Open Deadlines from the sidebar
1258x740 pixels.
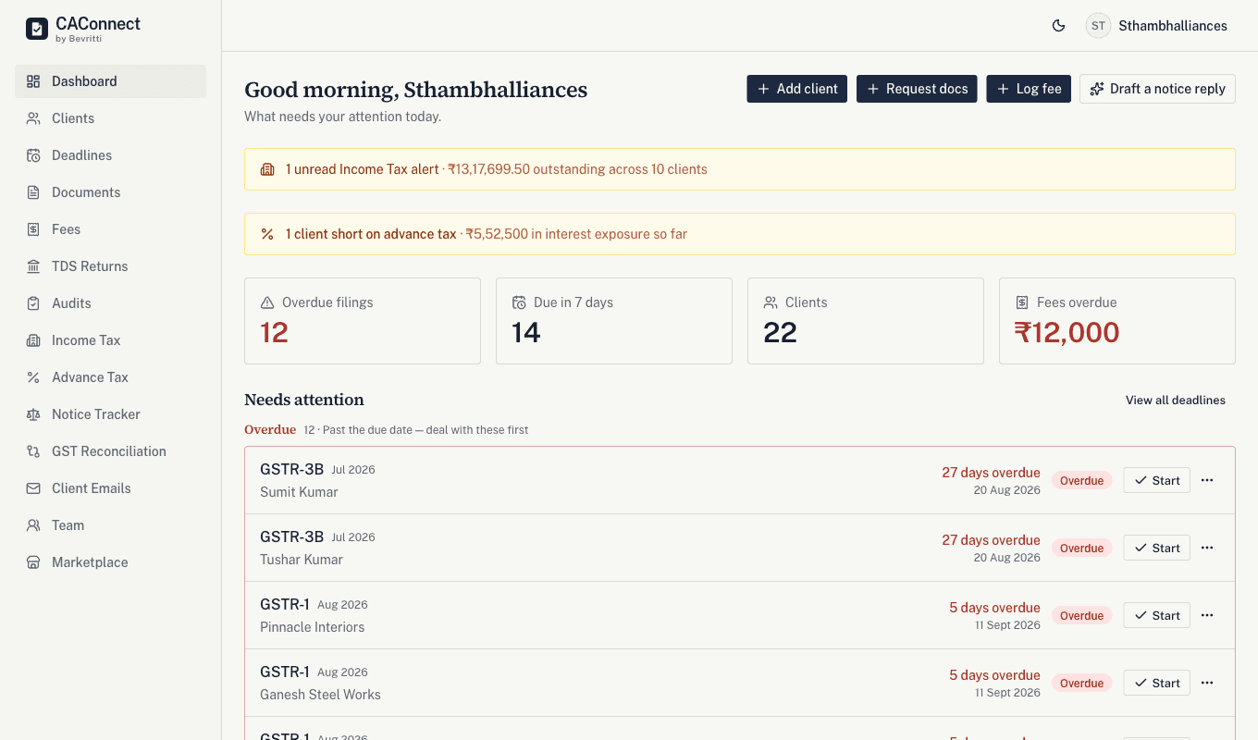tap(110, 155)
